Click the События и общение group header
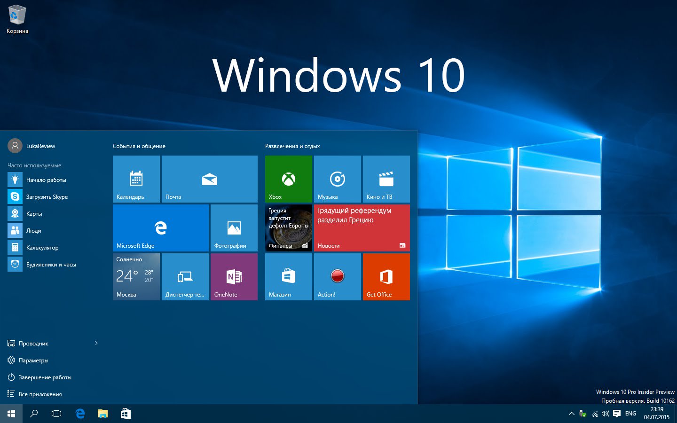The image size is (677, 423). pos(139,146)
